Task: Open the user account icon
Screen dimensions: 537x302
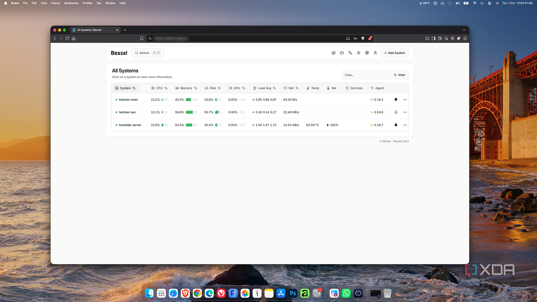Action: coord(375,53)
